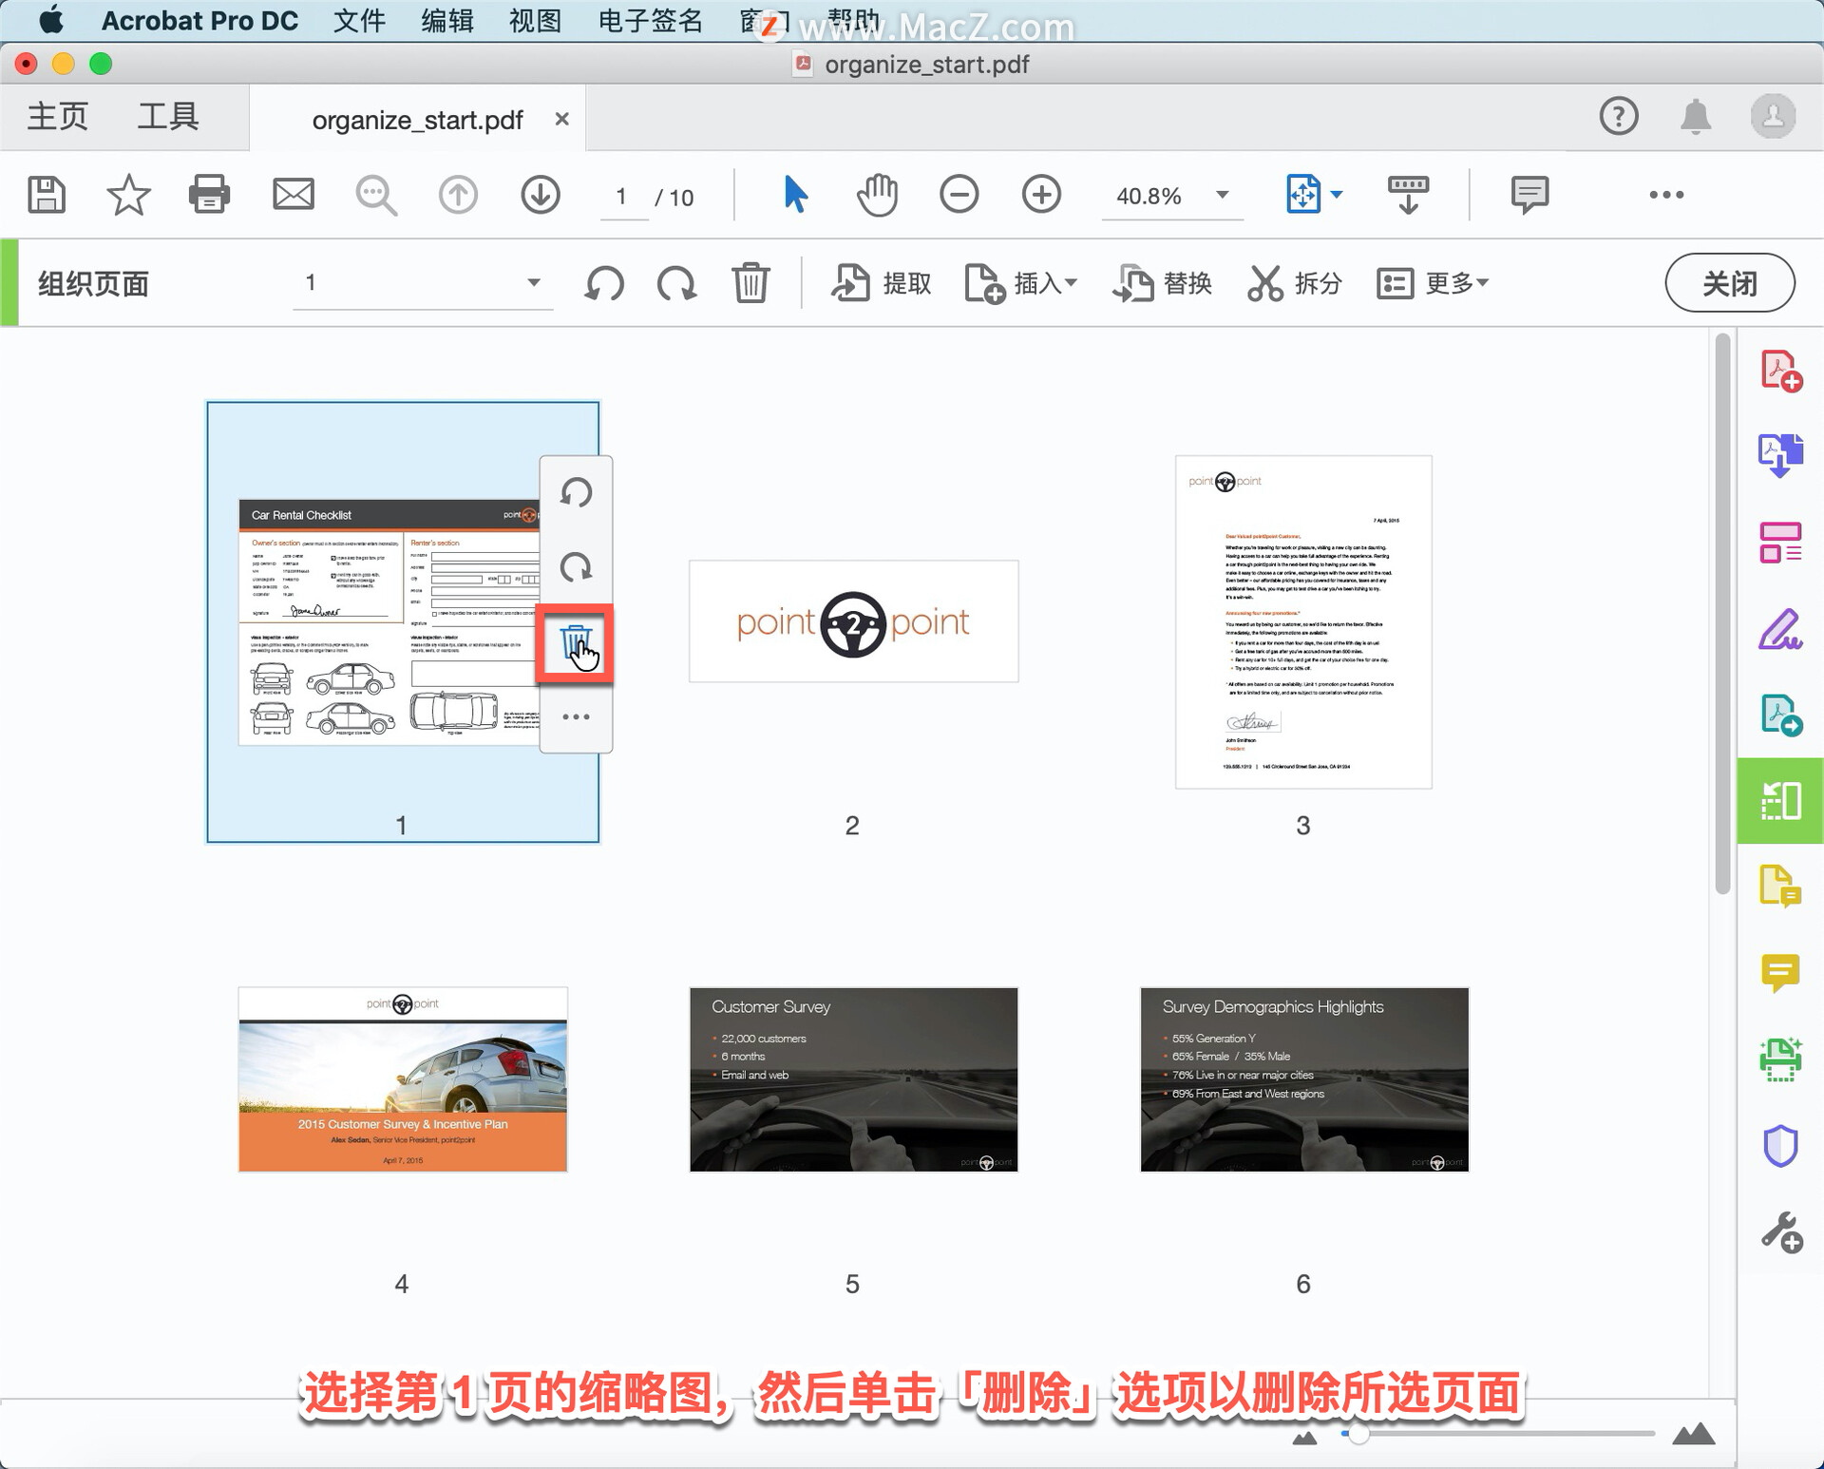Expand the page range selector dropdown
Viewport: 1824px width, 1469px height.
click(533, 282)
